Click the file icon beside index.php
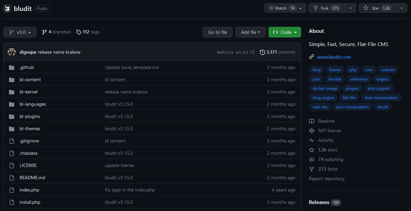The width and height of the screenshot is (411, 211). (12, 190)
